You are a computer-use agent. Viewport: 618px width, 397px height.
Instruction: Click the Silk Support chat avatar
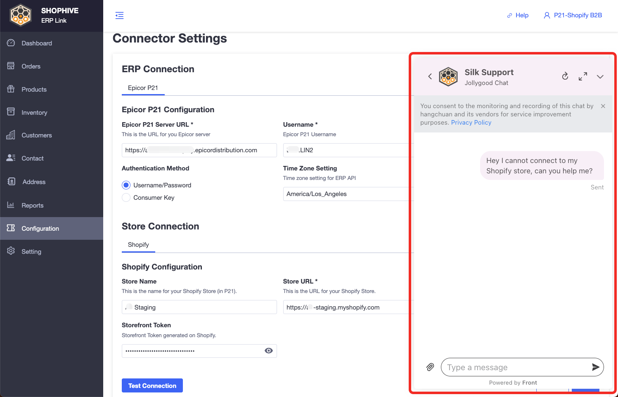click(448, 77)
